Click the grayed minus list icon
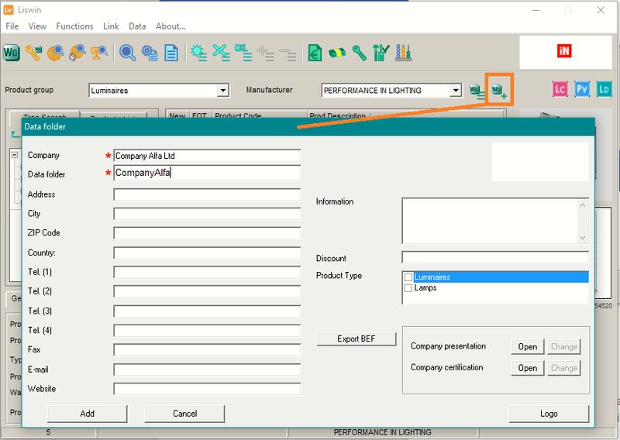This screenshot has width=620, height=440. click(287, 53)
